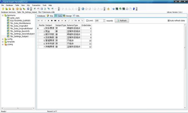This screenshot has width=188, height=113.
Task: Select TBL_Data_OriginalBill table in tree
Action: coord(19,26)
